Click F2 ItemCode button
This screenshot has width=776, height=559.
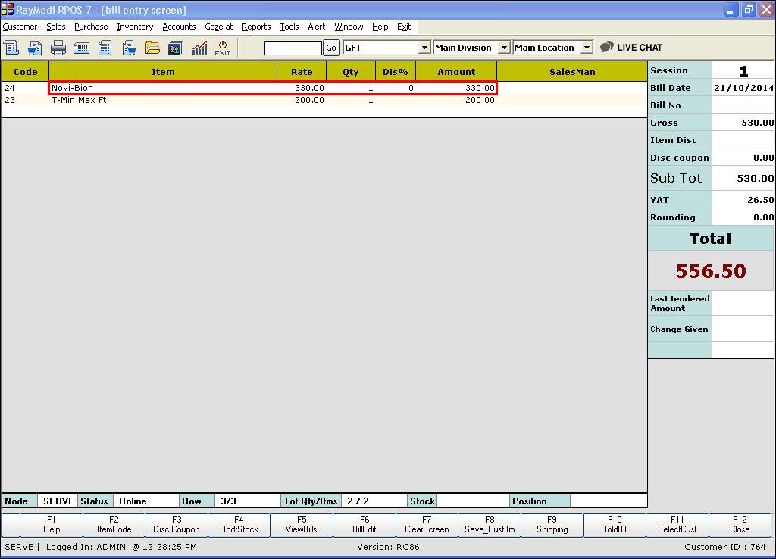click(x=114, y=525)
